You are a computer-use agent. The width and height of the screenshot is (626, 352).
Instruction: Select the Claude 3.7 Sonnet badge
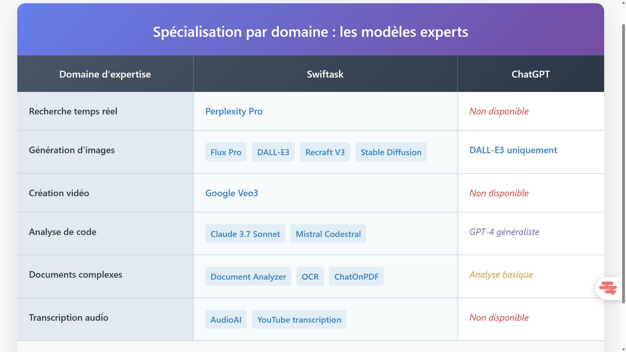coord(245,234)
